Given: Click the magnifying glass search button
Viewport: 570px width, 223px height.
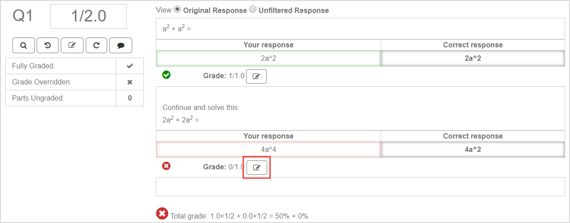Looking at the screenshot, I should click(24, 45).
